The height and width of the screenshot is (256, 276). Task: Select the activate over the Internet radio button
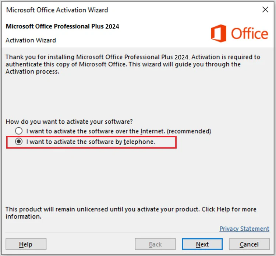point(18,131)
